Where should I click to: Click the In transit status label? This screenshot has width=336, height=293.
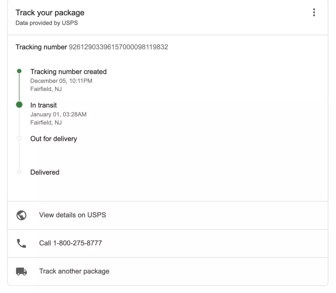tap(44, 105)
